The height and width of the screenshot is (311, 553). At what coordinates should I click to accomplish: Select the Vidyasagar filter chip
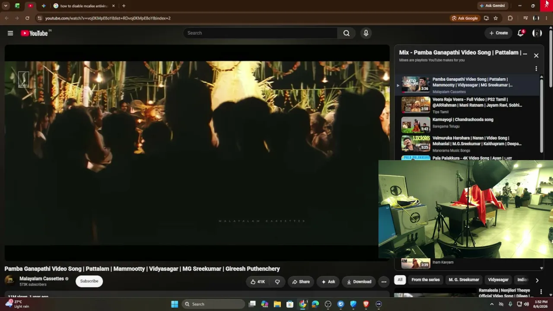coord(498,280)
